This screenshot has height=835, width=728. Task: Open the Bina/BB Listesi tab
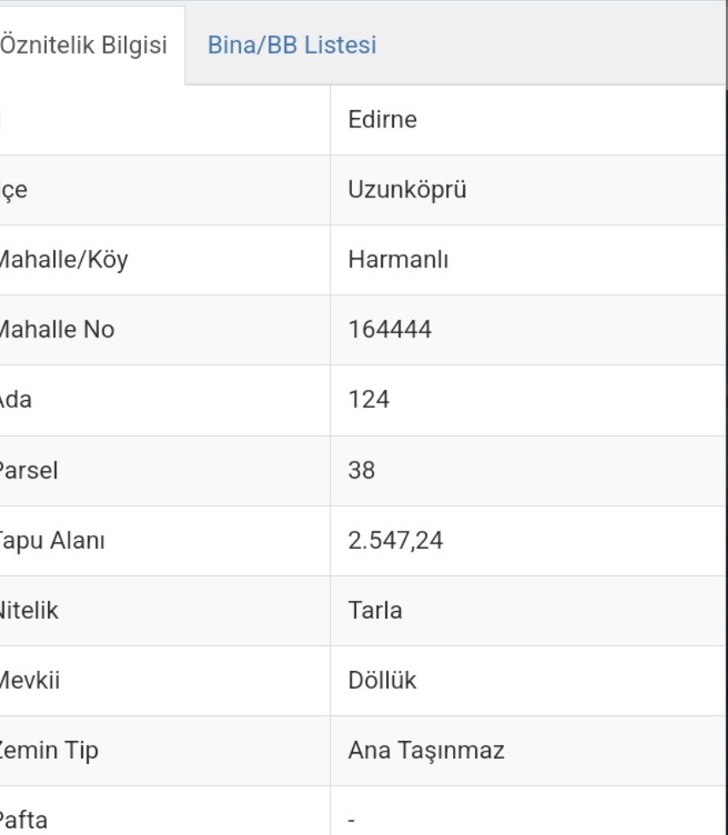pos(292,45)
